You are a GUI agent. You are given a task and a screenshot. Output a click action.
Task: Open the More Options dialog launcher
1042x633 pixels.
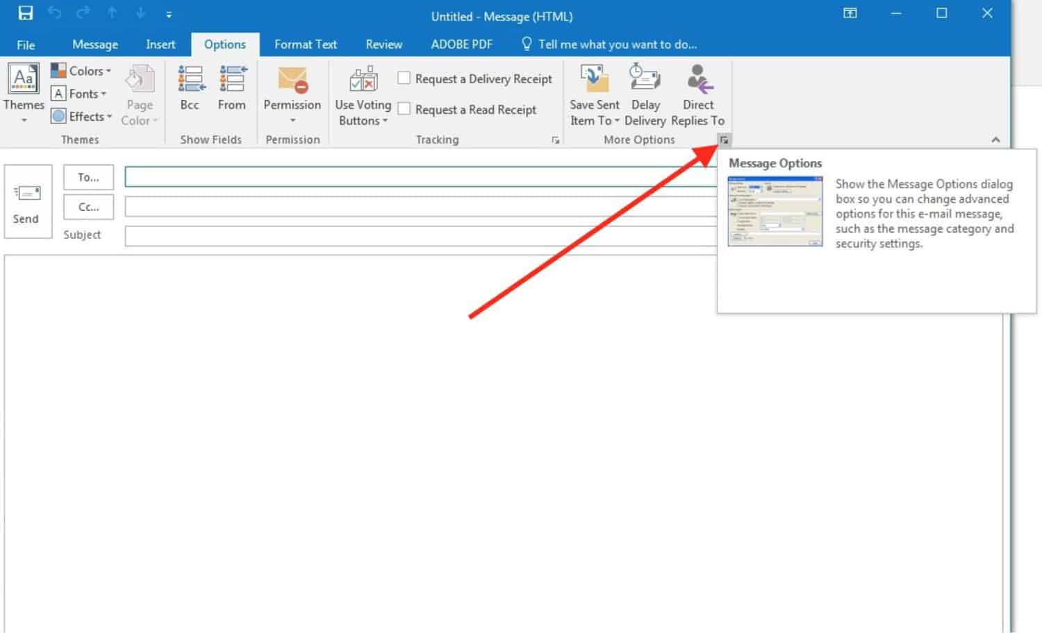[x=725, y=140]
